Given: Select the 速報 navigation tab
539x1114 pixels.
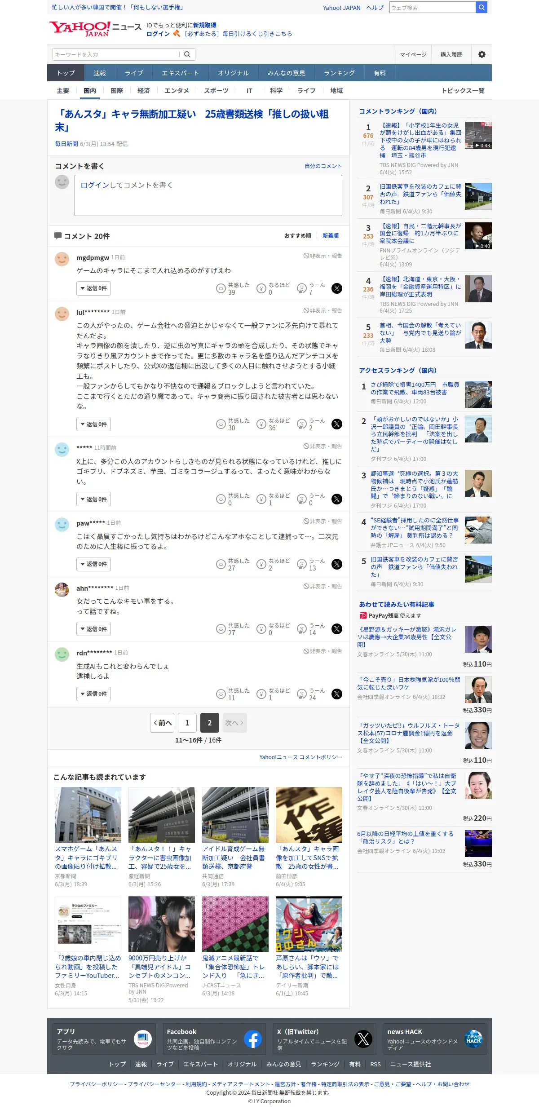Looking at the screenshot, I should tap(100, 73).
